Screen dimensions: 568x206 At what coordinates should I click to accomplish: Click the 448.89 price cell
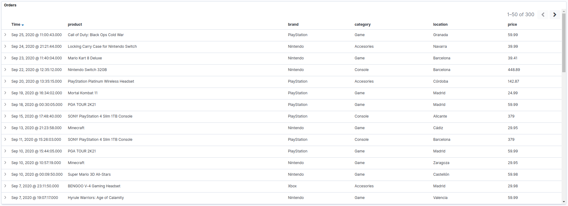pyautogui.click(x=514, y=70)
